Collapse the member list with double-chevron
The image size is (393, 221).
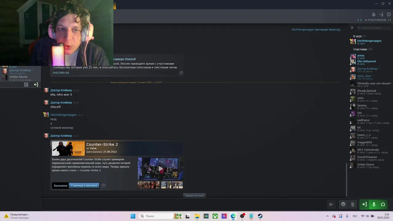click(352, 28)
